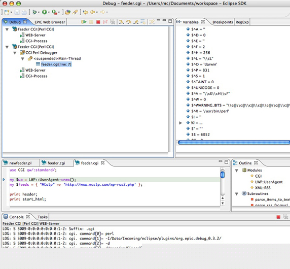Click the Open Type folder icon
The height and width of the screenshot is (269, 290).
[68, 12]
